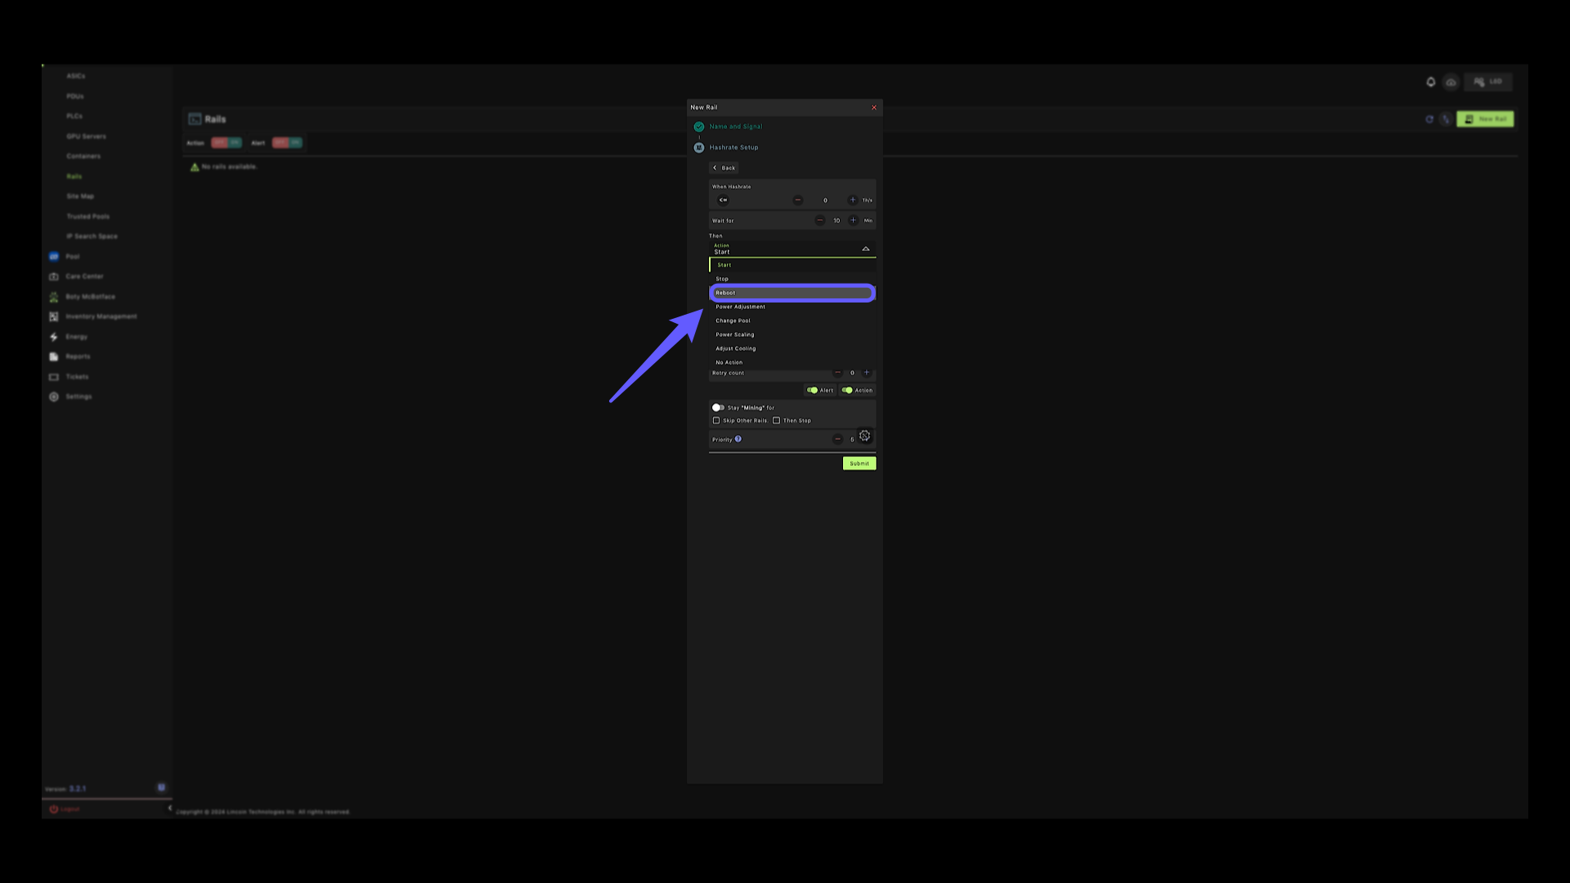Click the Settings gear icon in sidebar

click(54, 397)
